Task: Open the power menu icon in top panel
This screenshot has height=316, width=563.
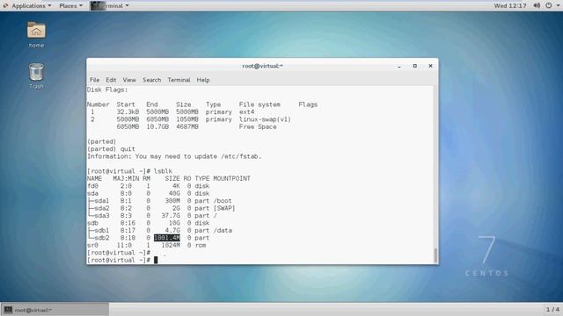Action: (x=549, y=6)
